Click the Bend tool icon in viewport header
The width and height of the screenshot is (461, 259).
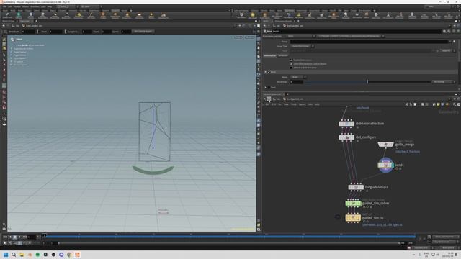point(13,39)
